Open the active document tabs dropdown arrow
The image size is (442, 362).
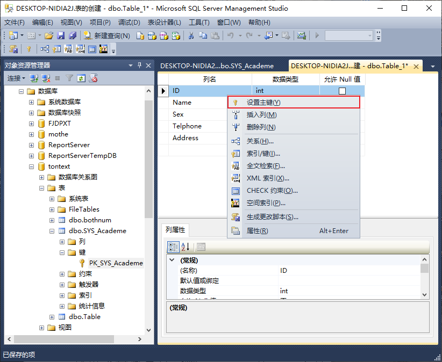[x=433, y=67]
